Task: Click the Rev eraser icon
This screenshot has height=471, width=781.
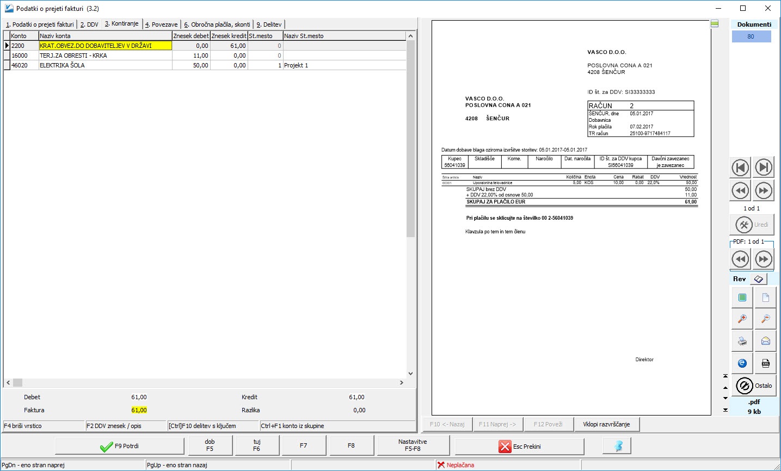Action: click(x=759, y=279)
